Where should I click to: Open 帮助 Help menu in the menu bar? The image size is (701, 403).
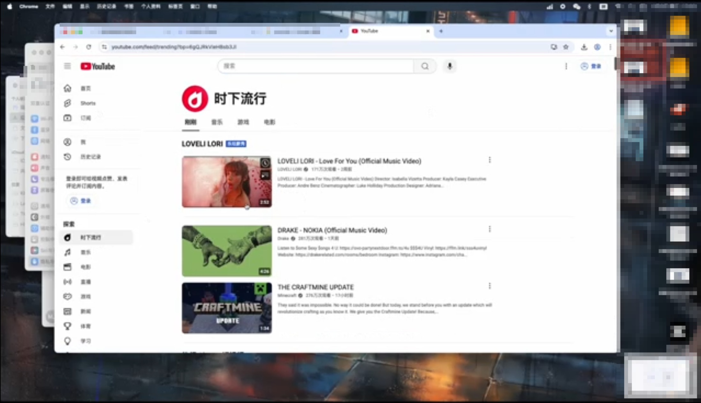click(212, 6)
